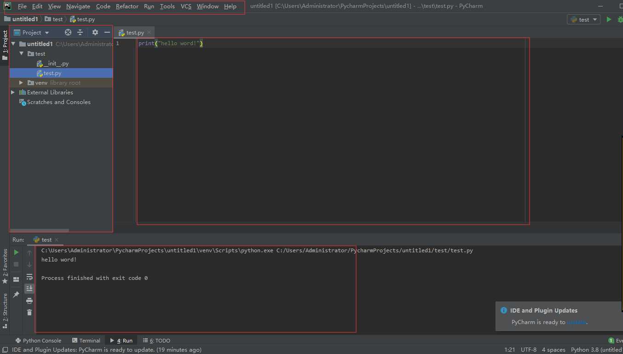Open the Navigate menu
The image size is (623, 354).
(x=78, y=6)
